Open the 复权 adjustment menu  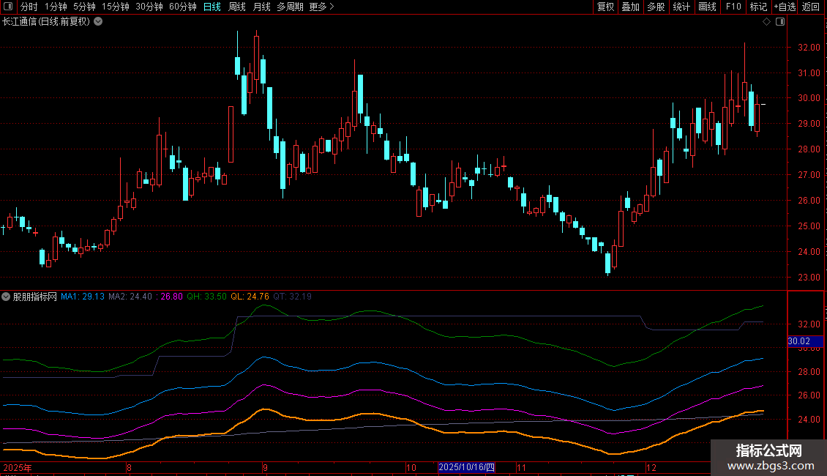tap(605, 7)
